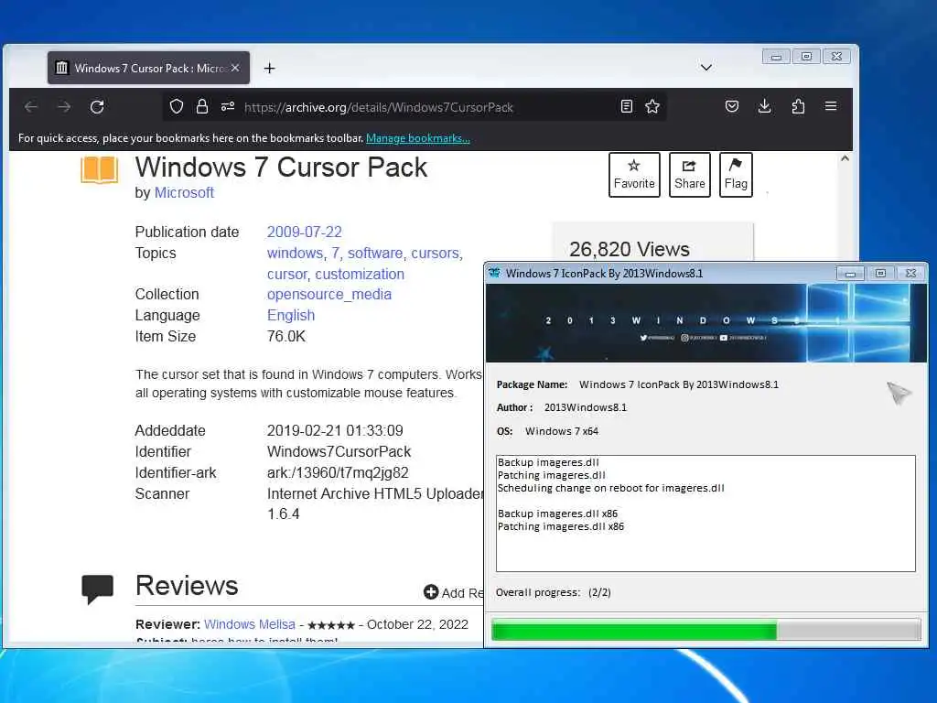Click the paper plane icon in installer
The width and height of the screenshot is (937, 703).
pyautogui.click(x=899, y=393)
